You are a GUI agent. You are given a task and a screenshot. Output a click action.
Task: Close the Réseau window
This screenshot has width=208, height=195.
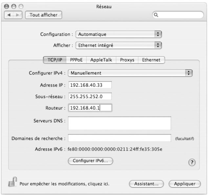(x=6, y=6)
